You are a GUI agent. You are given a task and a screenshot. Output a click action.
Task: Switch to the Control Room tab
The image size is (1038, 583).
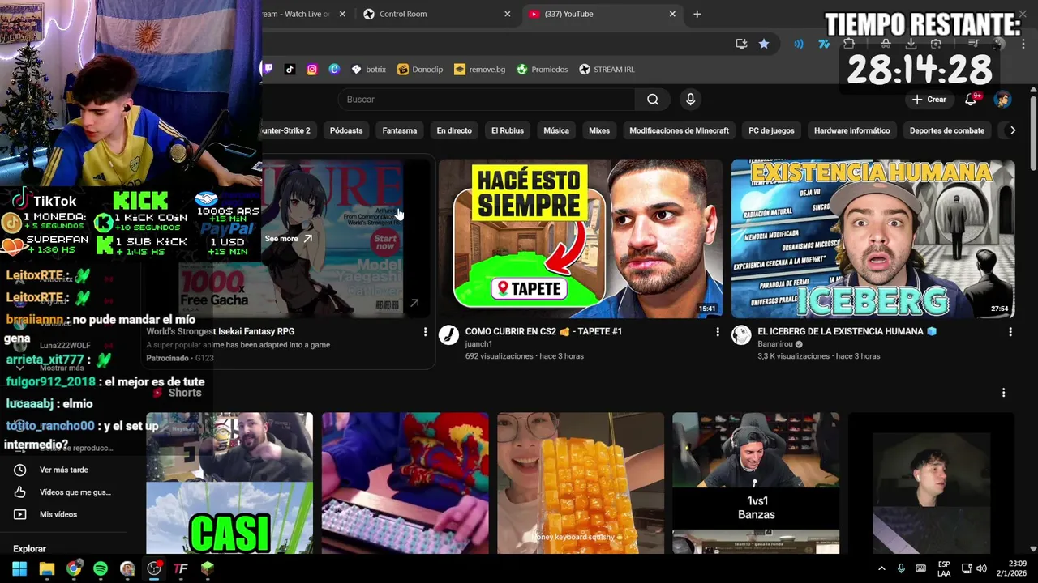point(436,14)
